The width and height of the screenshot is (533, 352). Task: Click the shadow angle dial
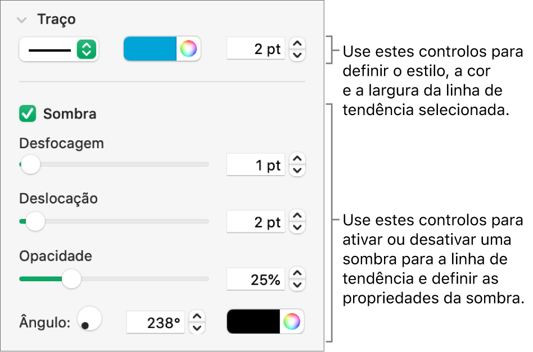pyautogui.click(x=89, y=319)
